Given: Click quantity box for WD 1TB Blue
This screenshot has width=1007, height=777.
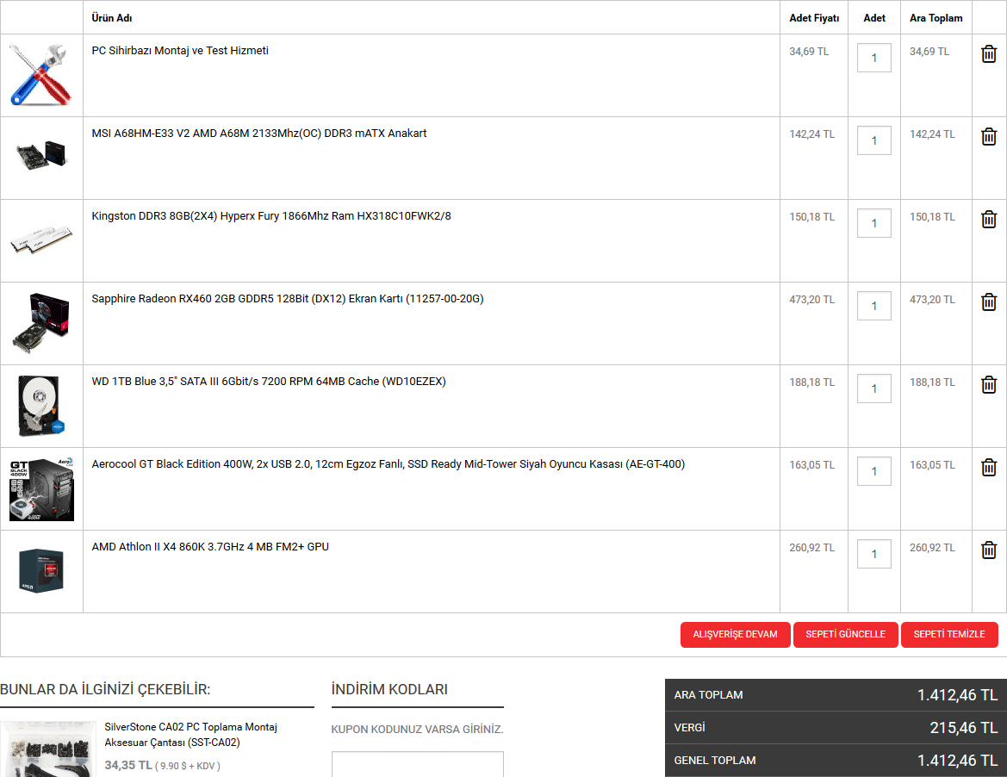Looking at the screenshot, I should [x=874, y=388].
